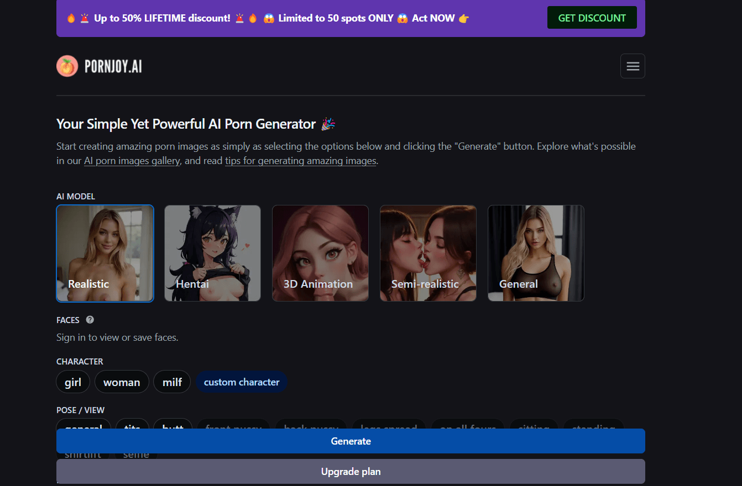The image size is (742, 486).
Task: Click the Upgrade plan button
Action: (351, 472)
